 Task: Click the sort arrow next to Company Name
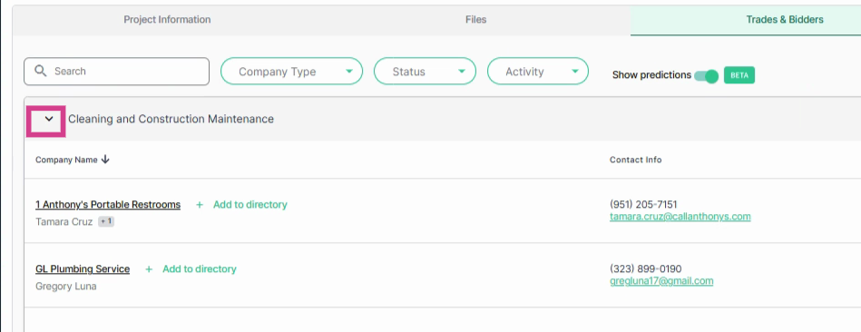(105, 160)
